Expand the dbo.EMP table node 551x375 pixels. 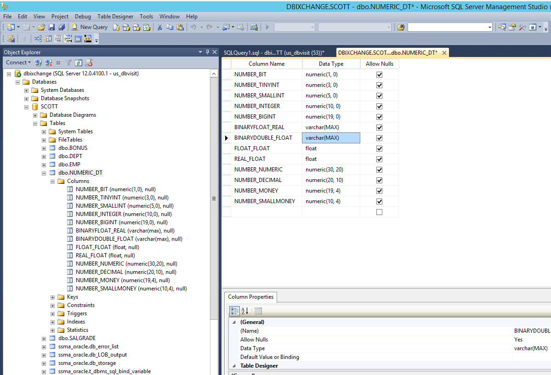[x=44, y=165]
